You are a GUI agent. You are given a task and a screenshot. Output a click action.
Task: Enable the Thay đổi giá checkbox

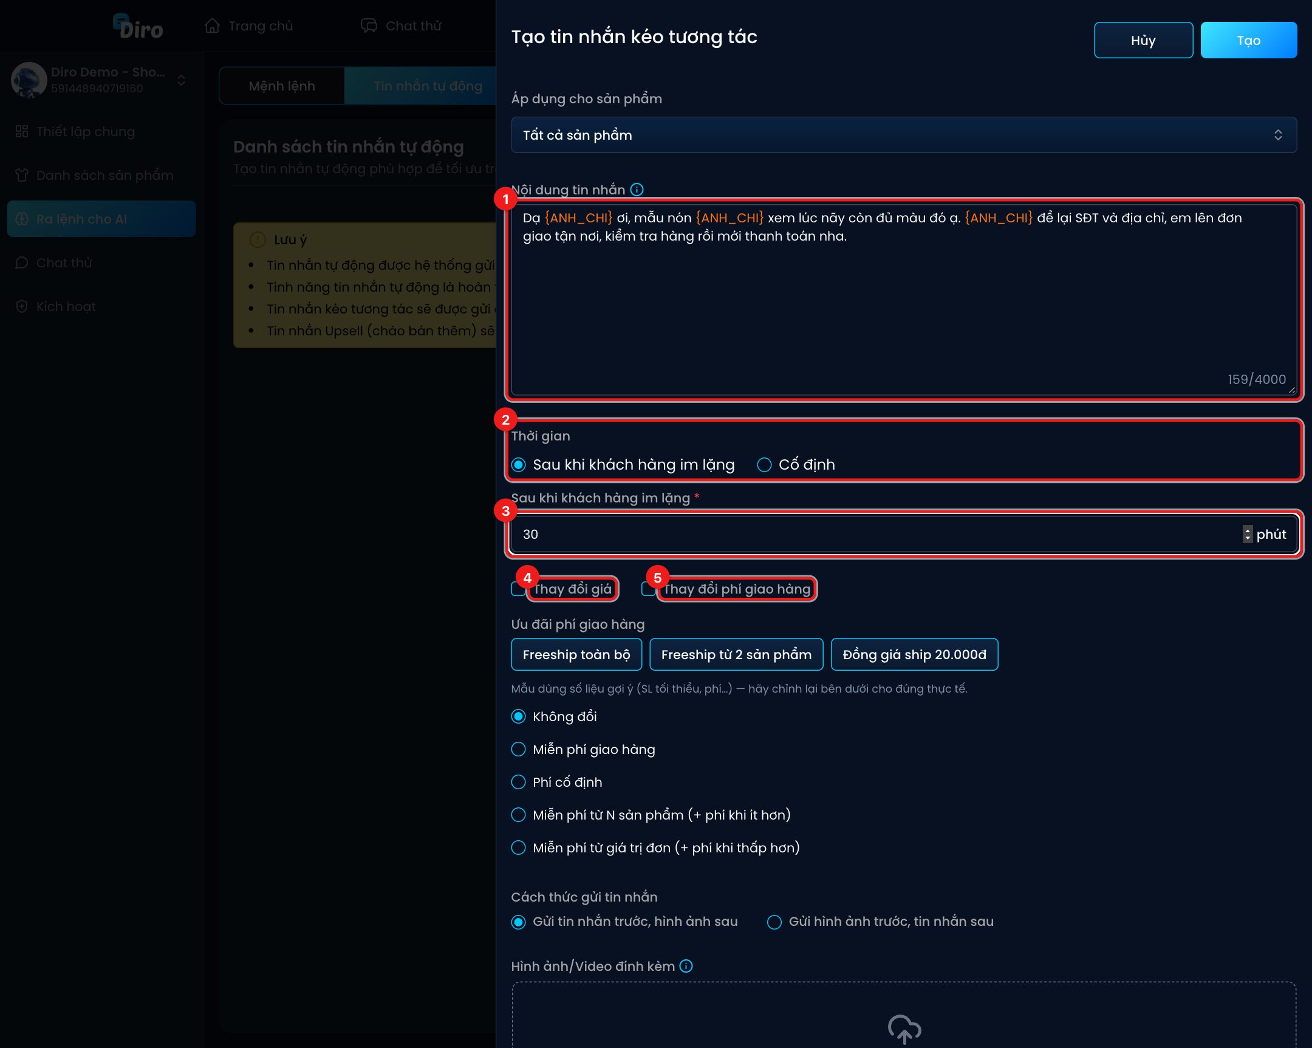(518, 589)
